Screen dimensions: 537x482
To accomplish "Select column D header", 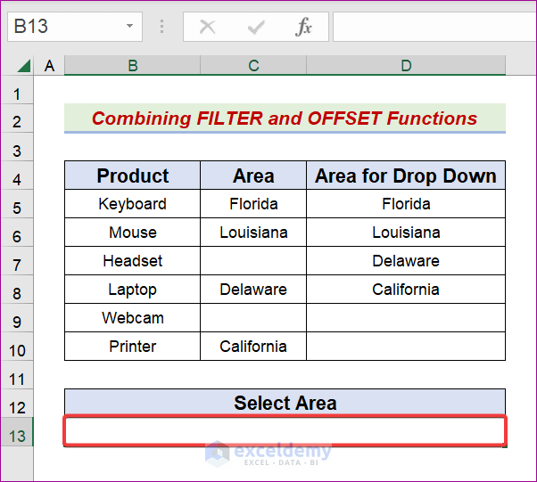I will [406, 65].
